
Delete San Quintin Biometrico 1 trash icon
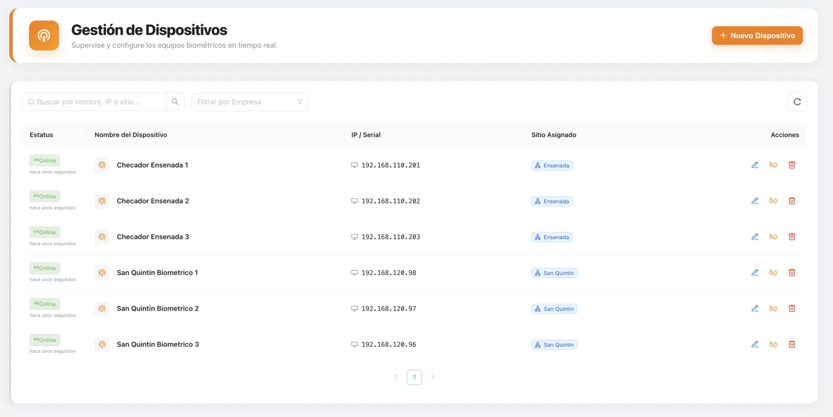[x=792, y=272]
